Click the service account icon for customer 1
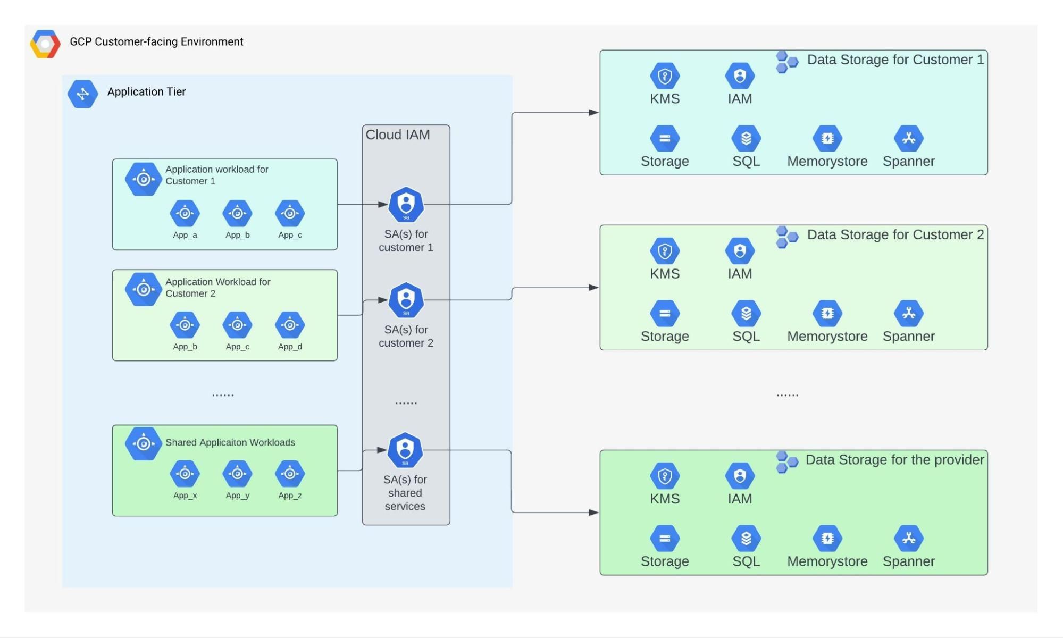Image resolution: width=1063 pixels, height=638 pixels. point(406,204)
